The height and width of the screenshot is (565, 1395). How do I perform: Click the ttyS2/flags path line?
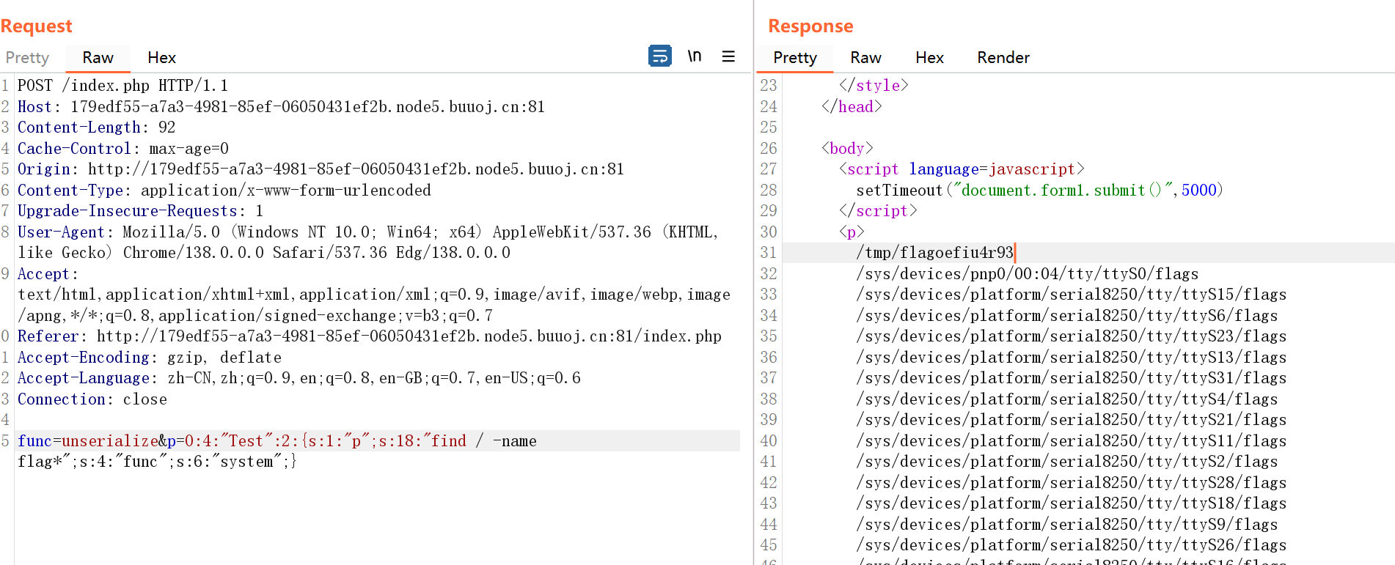1066,462
